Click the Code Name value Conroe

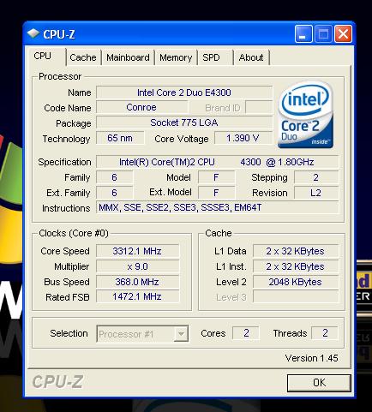[x=141, y=107]
